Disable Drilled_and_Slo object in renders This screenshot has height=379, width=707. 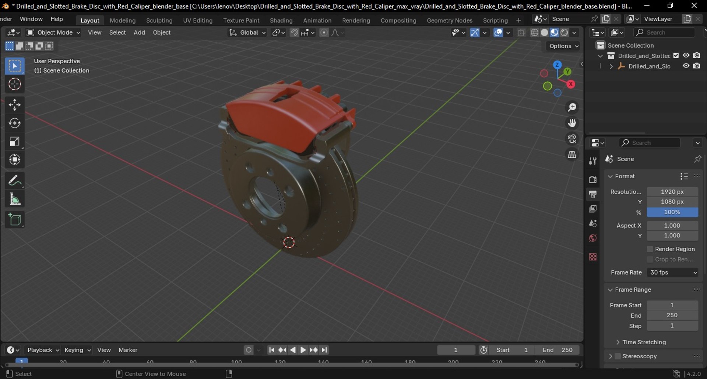697,66
